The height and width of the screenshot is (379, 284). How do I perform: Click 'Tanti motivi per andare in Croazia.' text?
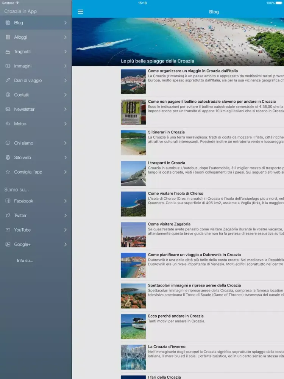176,321
